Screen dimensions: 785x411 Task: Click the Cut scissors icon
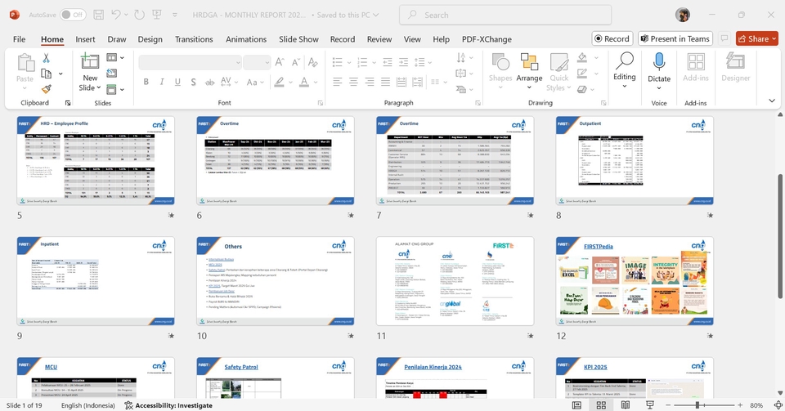point(46,58)
